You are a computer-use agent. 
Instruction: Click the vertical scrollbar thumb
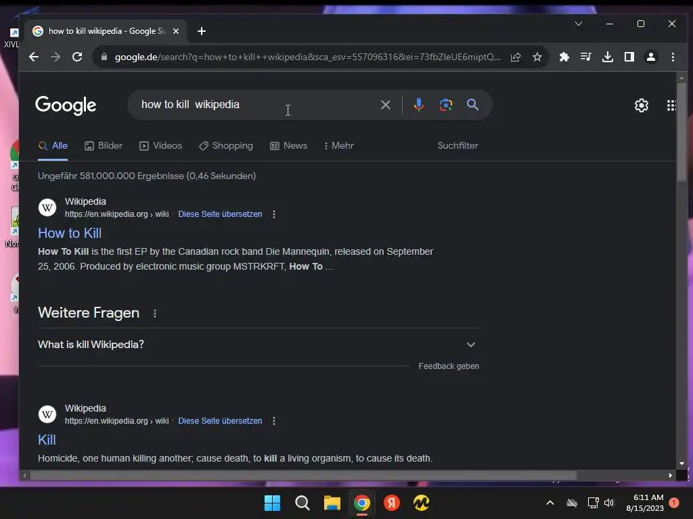[681, 132]
